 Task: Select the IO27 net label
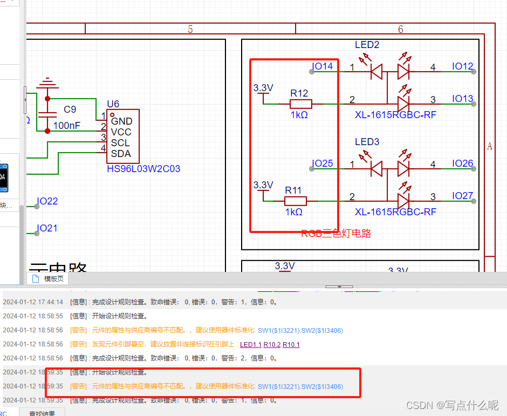(x=462, y=196)
